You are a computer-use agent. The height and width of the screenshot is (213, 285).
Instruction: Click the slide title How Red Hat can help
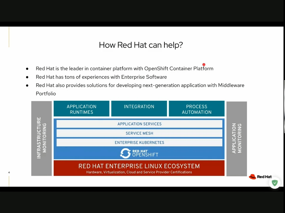[x=141, y=45]
